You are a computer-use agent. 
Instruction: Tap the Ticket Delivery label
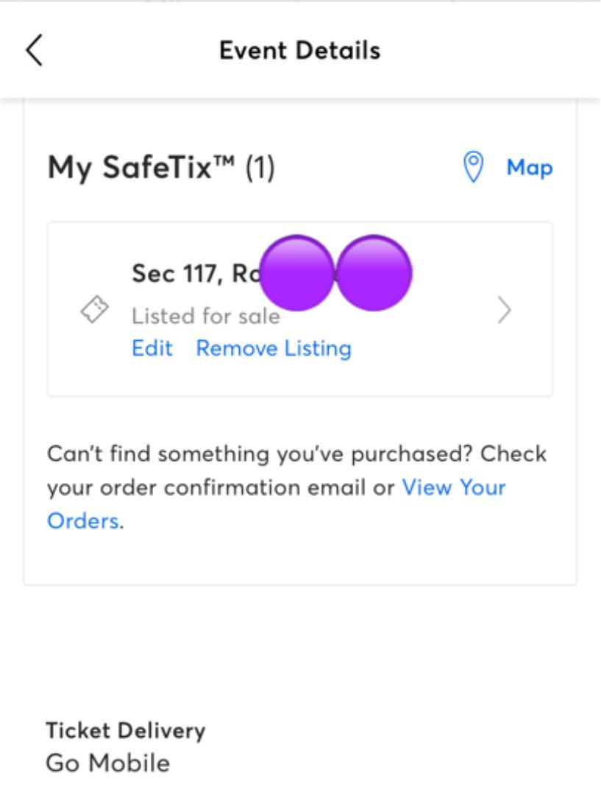pyautogui.click(x=126, y=731)
